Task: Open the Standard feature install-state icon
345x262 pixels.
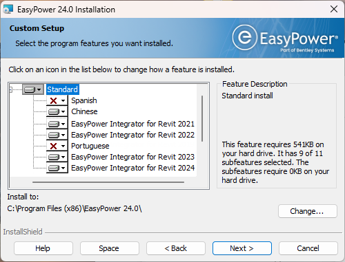Action: pos(30,89)
